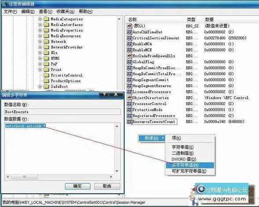This screenshot has width=259, height=207.
Task: Expand the Nls tree node
Action: [x=40, y=53]
